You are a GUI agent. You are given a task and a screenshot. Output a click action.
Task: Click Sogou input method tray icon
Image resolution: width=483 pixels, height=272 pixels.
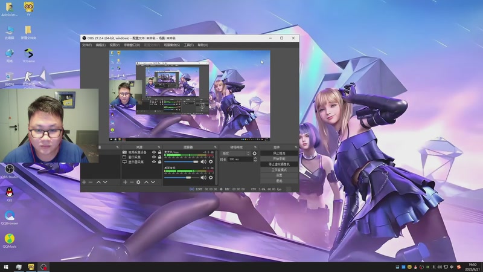click(x=459, y=267)
